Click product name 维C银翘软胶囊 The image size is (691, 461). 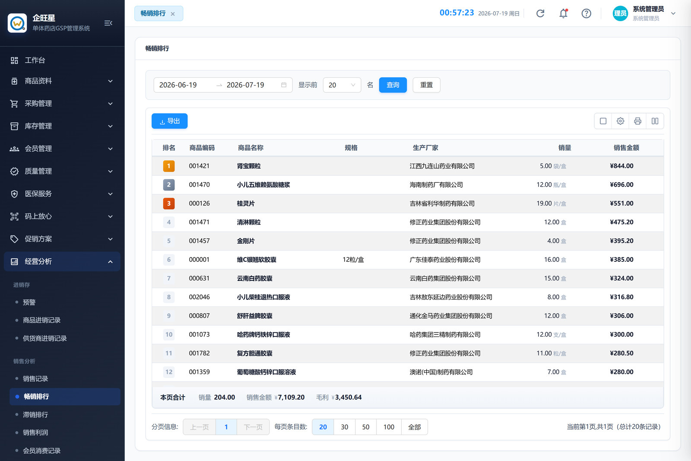(x=257, y=260)
